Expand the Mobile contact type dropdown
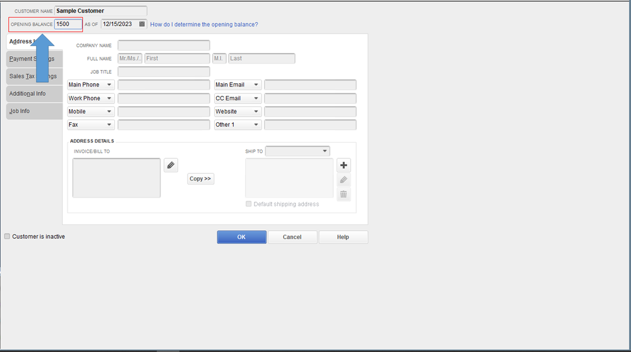This screenshot has width=631, height=352. 91,112
